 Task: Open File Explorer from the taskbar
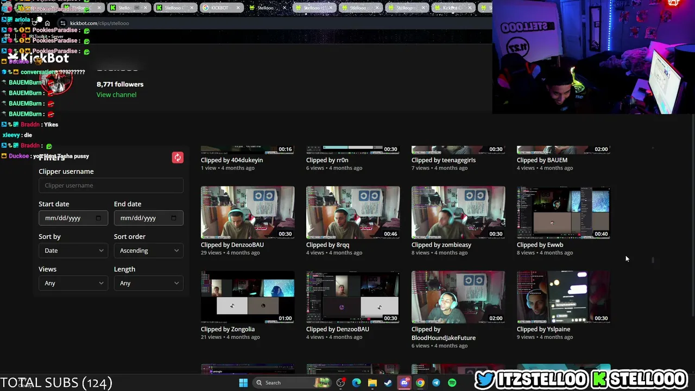pyautogui.click(x=372, y=383)
